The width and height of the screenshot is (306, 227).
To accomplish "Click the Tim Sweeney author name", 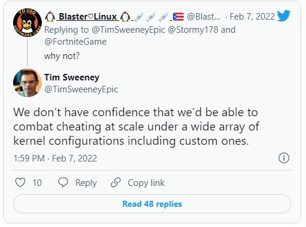I will pos(72,77).
